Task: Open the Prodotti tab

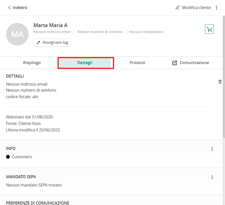Action: point(137,63)
